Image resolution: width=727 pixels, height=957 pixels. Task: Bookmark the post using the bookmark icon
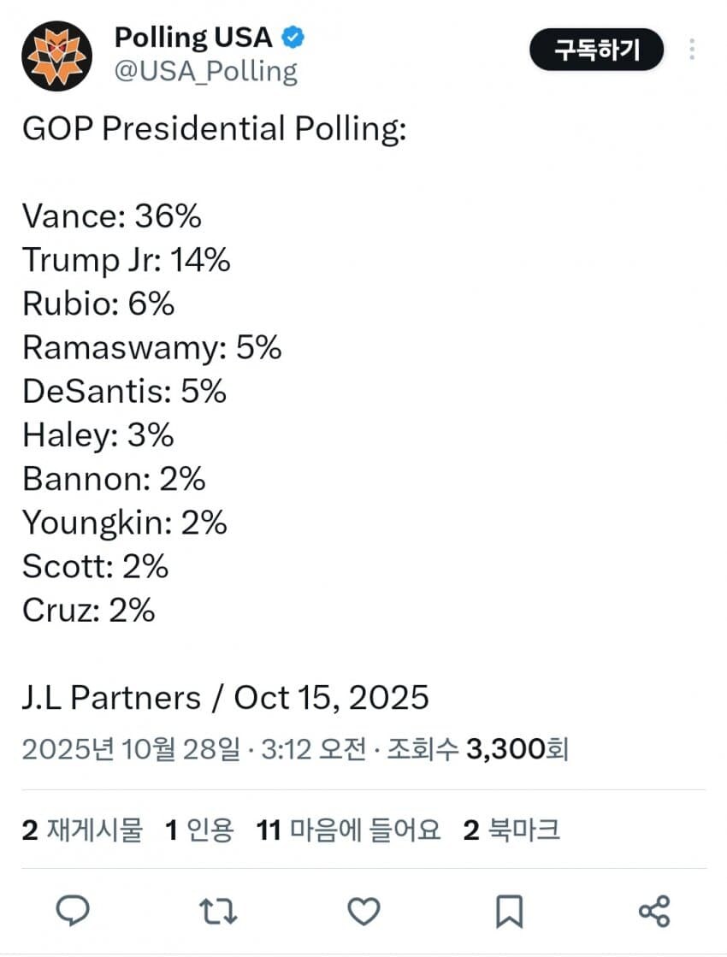click(509, 913)
